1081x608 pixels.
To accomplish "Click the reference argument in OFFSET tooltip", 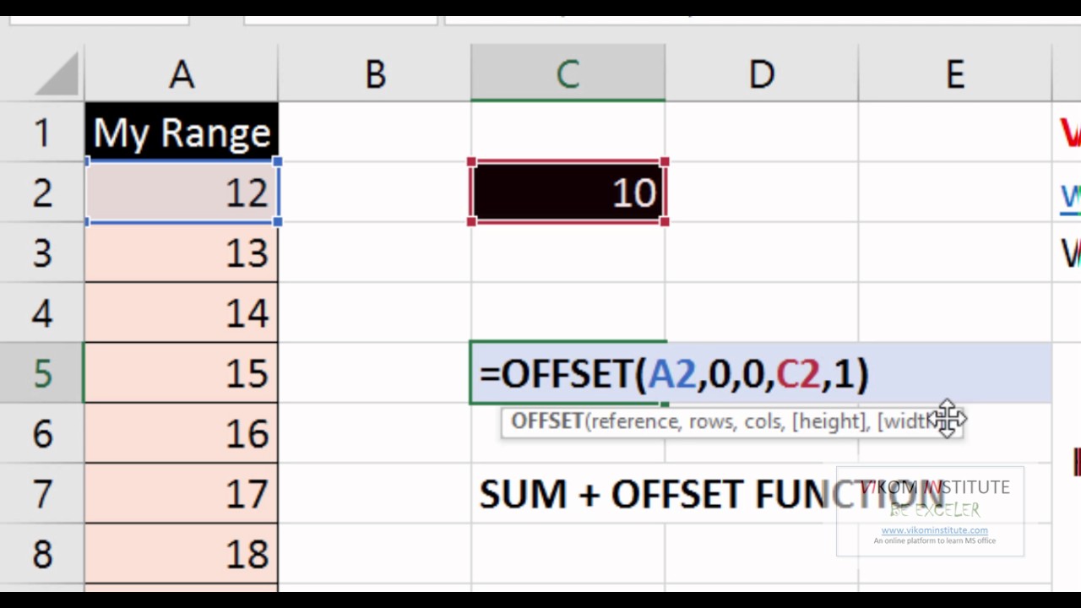I will pos(636,421).
